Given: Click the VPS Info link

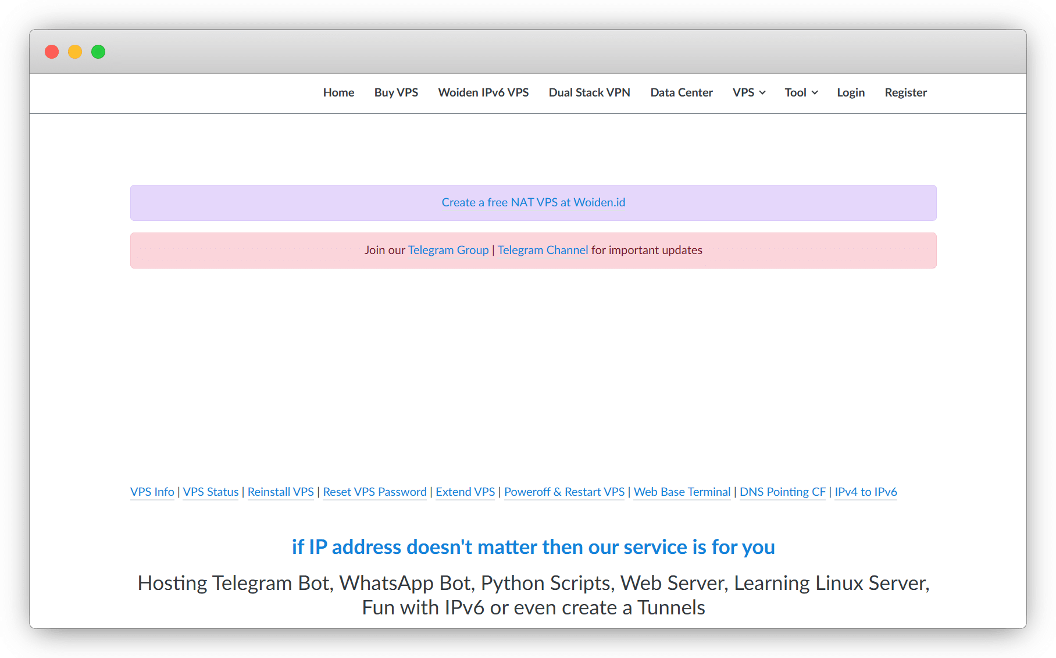Looking at the screenshot, I should pos(152,492).
